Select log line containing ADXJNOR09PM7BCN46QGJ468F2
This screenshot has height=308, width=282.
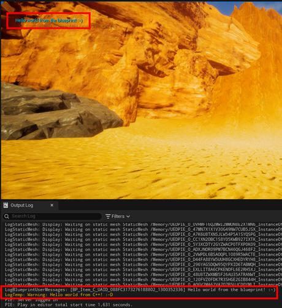click(x=143, y=250)
